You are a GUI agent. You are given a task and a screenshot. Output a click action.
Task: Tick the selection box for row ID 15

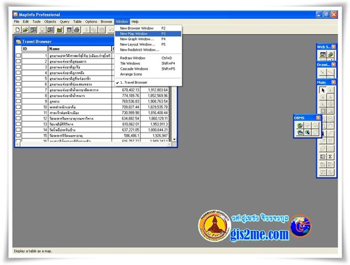click(x=18, y=135)
